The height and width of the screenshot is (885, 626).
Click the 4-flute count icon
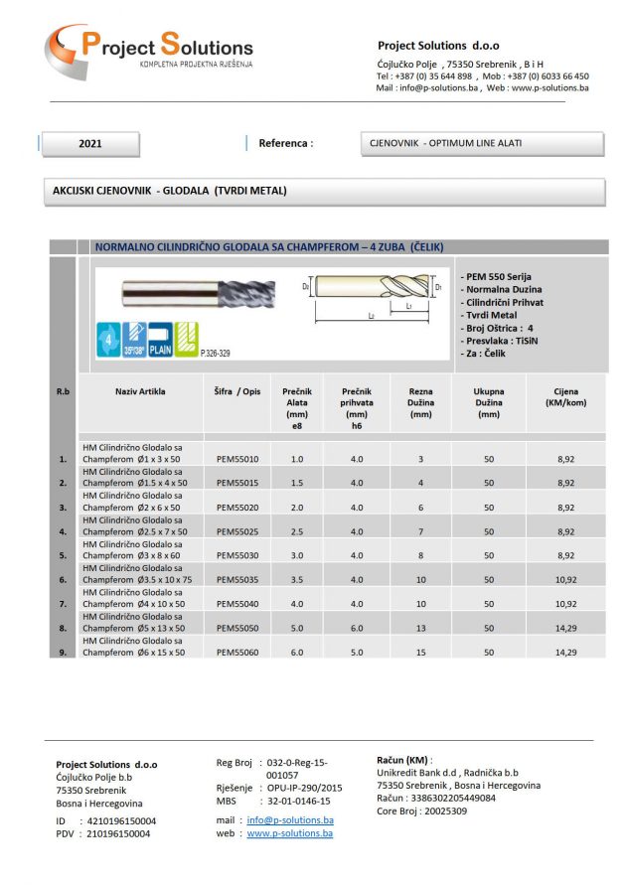107,338
